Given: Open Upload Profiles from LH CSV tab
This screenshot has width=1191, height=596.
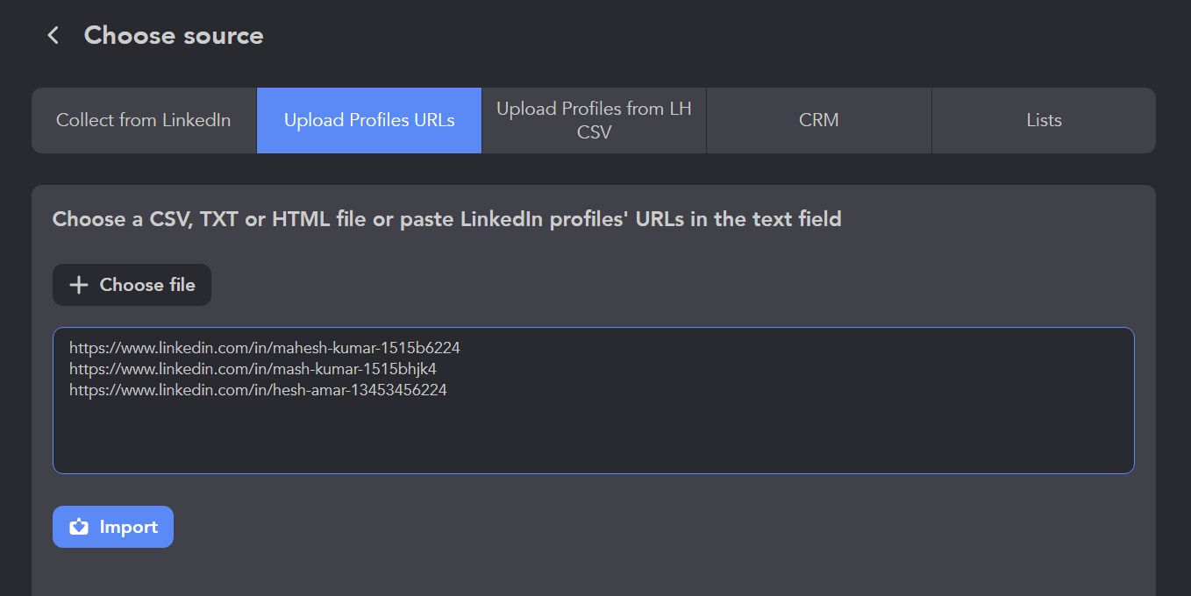Looking at the screenshot, I should coord(594,120).
